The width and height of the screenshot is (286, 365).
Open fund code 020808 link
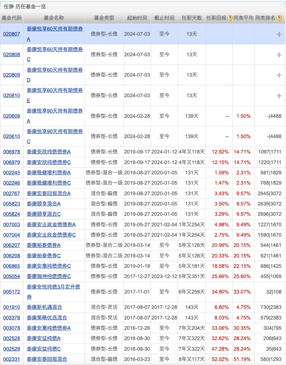[x=12, y=55]
